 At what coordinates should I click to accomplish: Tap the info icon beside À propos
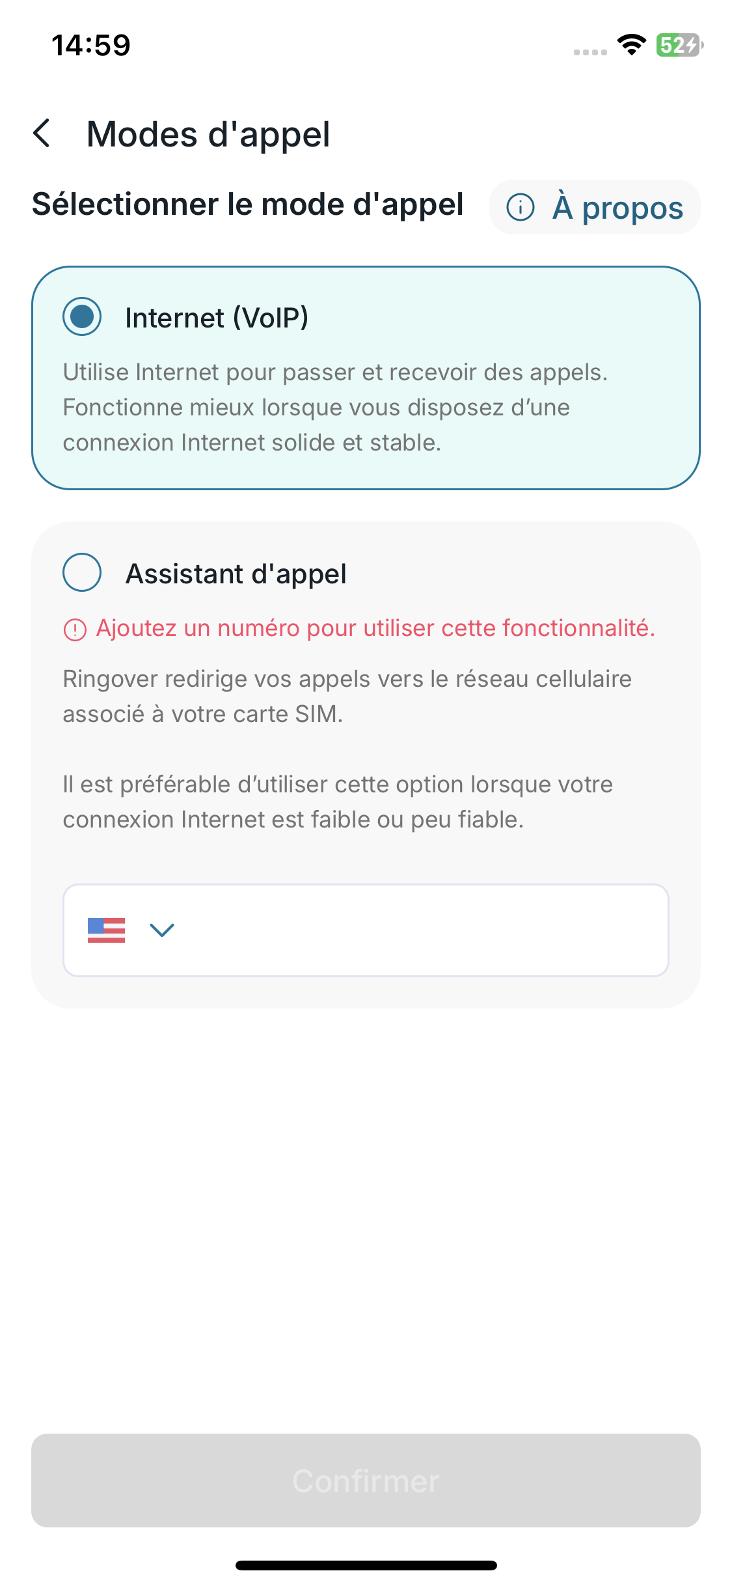click(x=521, y=208)
